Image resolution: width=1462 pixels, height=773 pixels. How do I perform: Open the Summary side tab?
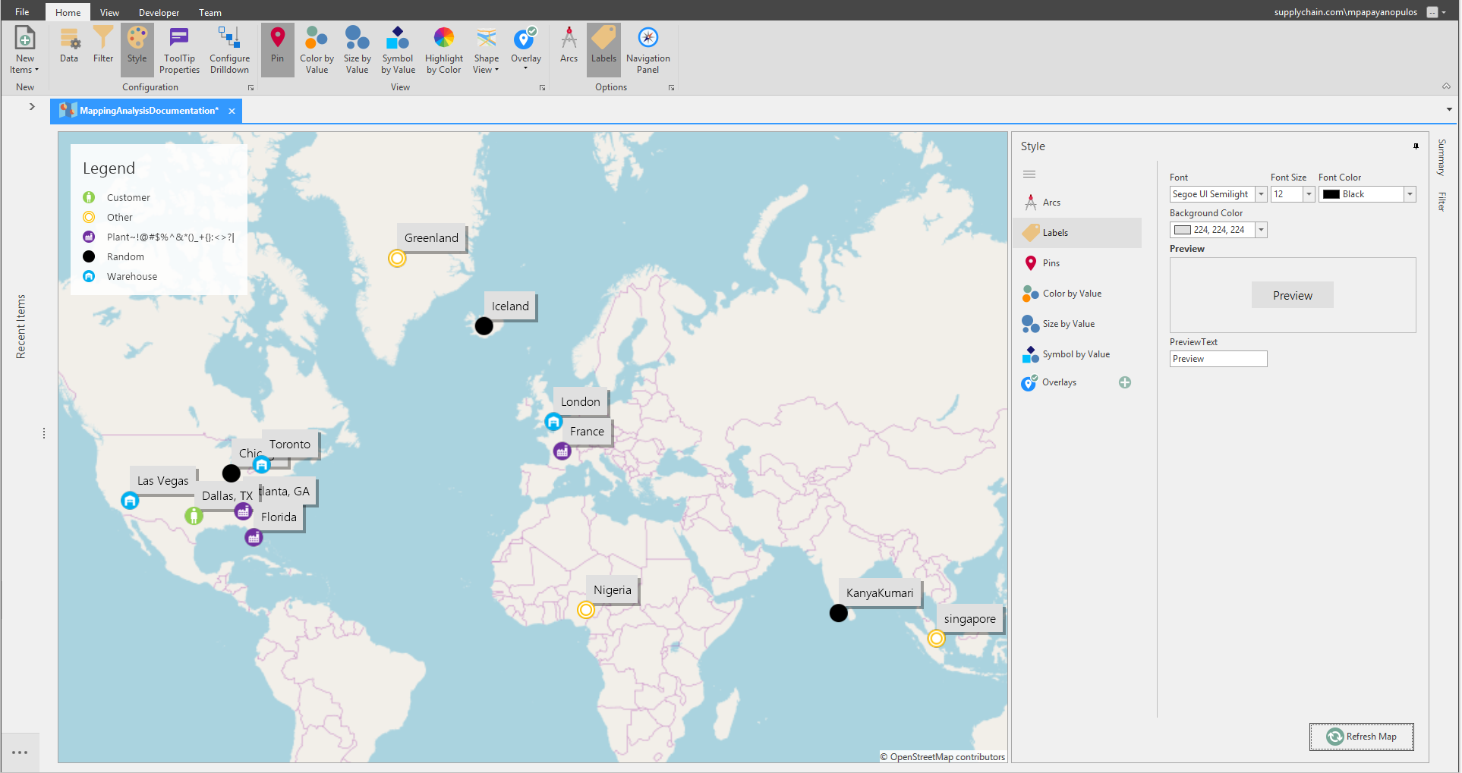[x=1442, y=157]
